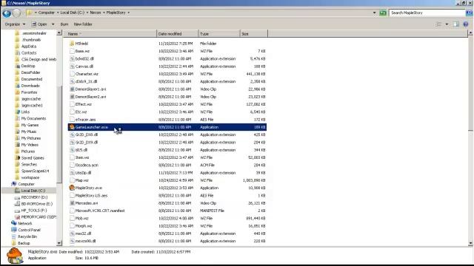Screen dimensions: 474x266
Task: Click the Computer breadcrumb in address bar
Action: click(46, 13)
